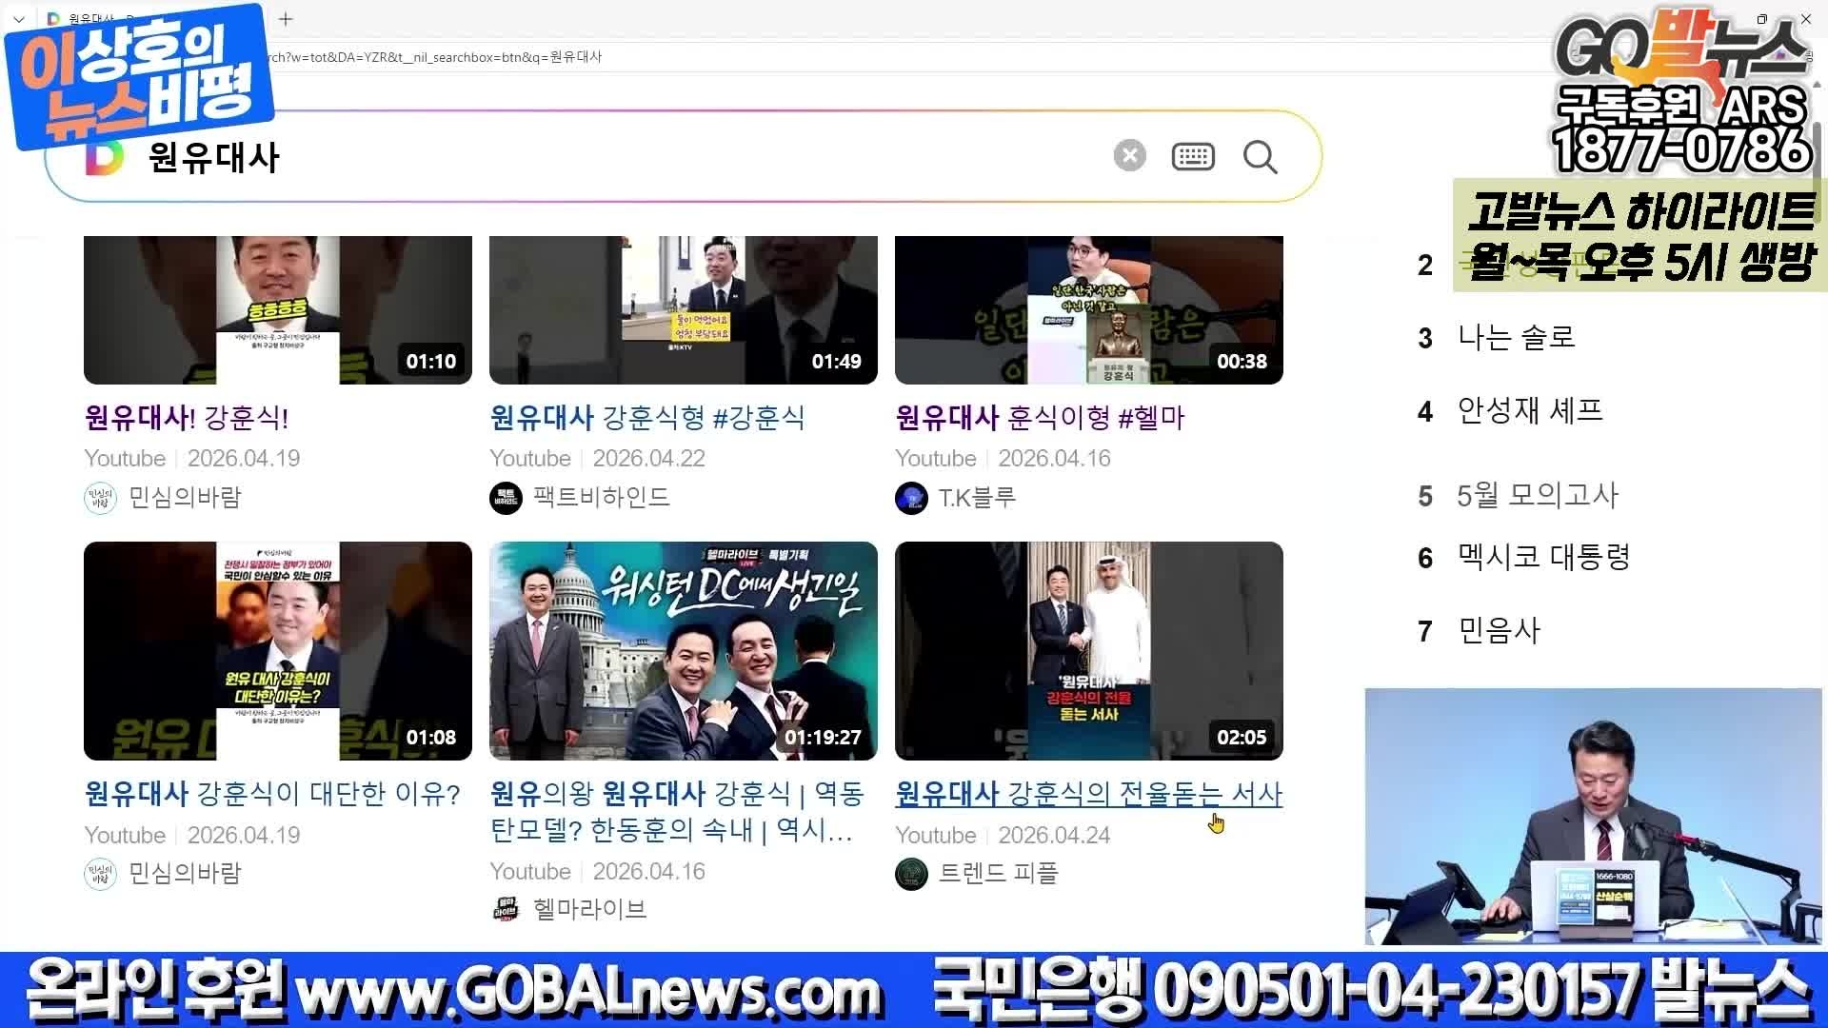Select trending keyword 5월 모의고사
1828x1028 pixels.
coord(1538,495)
